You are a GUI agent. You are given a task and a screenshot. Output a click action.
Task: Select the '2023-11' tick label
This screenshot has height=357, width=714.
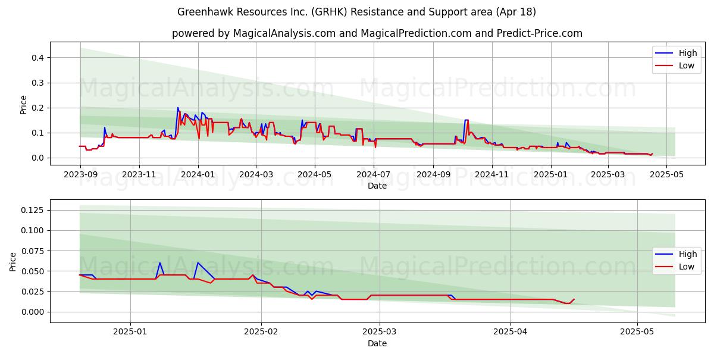(139, 174)
